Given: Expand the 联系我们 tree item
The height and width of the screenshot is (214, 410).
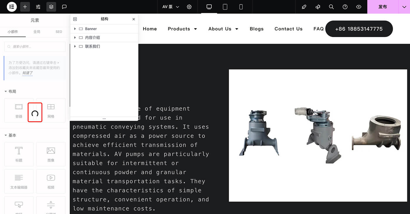Looking at the screenshot, I should (75, 46).
